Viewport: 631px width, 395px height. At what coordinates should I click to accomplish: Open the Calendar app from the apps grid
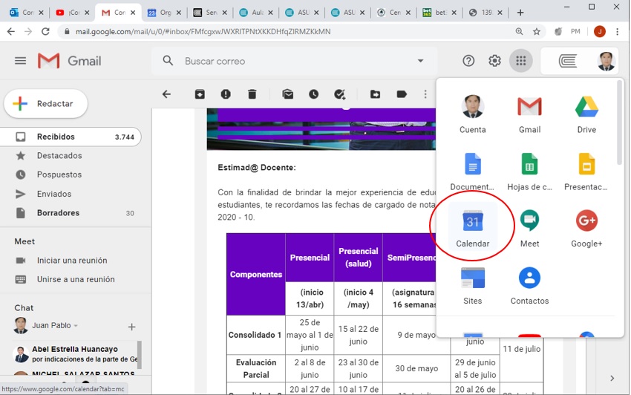472,227
